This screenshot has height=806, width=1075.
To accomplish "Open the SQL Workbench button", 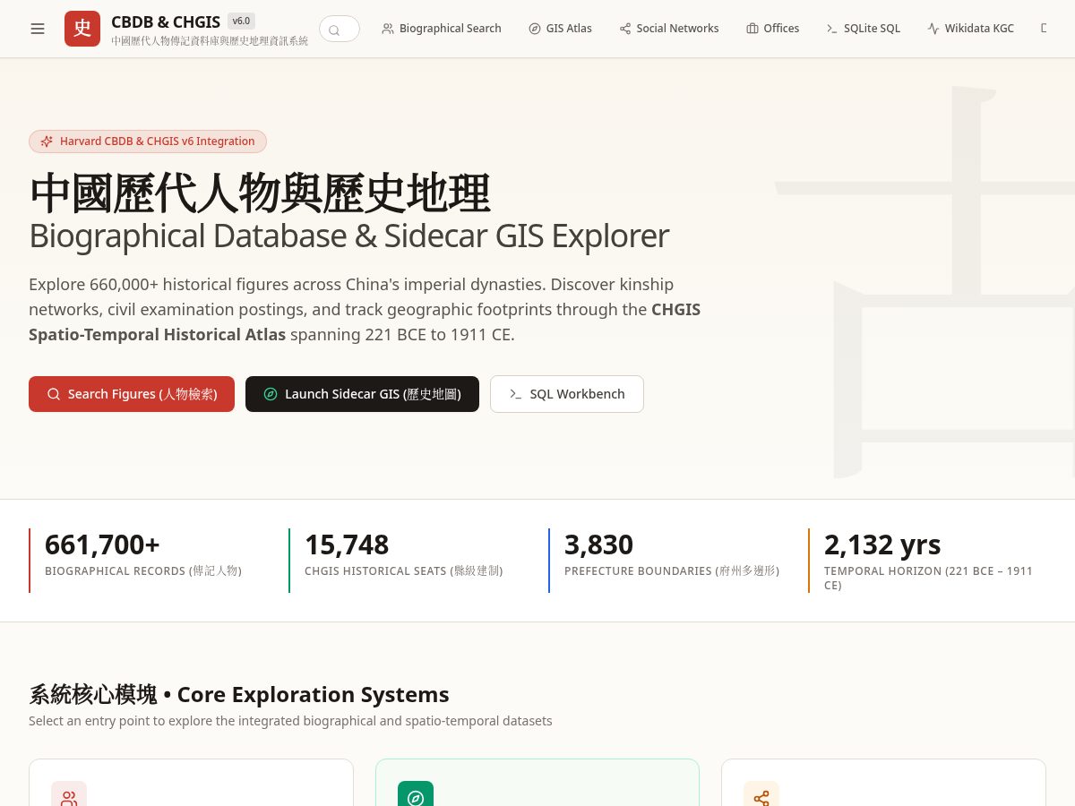I will coord(567,394).
